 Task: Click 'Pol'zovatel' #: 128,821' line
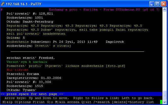pyautogui.click(x=30, y=14)
